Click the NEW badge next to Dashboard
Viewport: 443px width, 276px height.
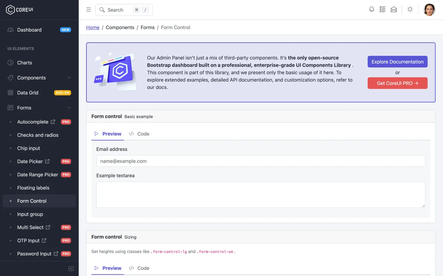[x=66, y=30]
